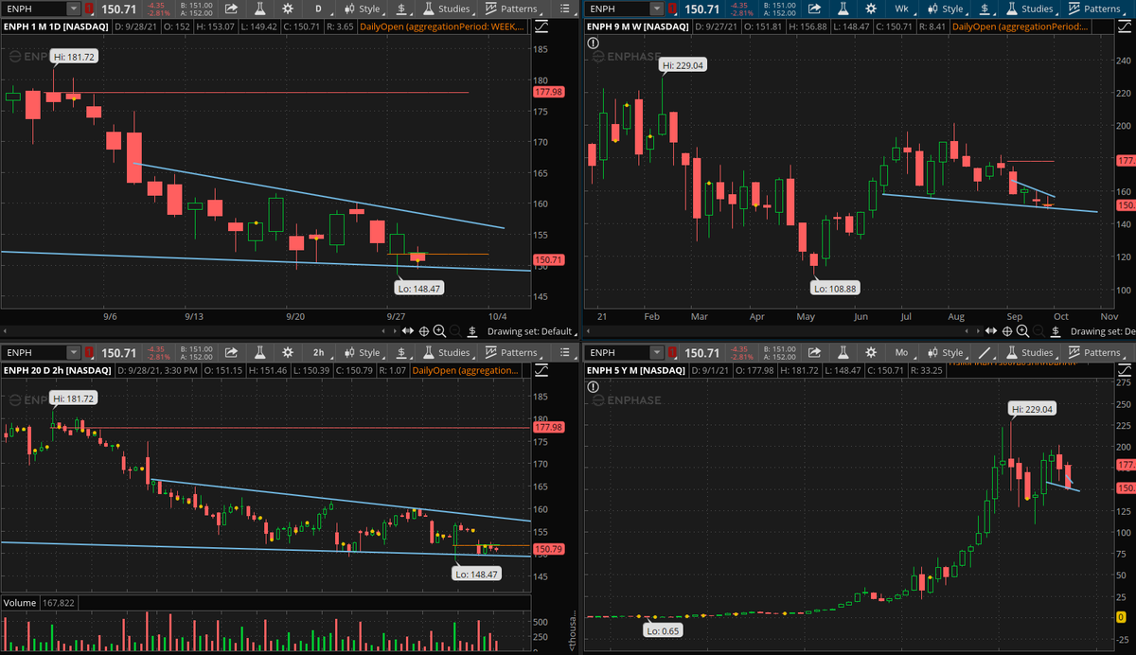Zoom in on the weekly chart

pyautogui.click(x=1023, y=331)
